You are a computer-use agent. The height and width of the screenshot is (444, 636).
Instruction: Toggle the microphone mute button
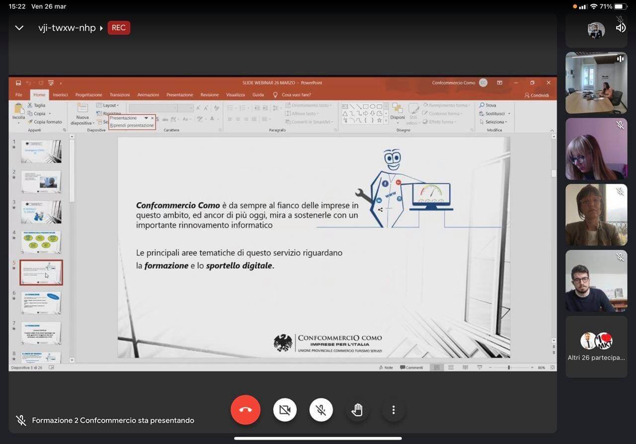tap(321, 410)
